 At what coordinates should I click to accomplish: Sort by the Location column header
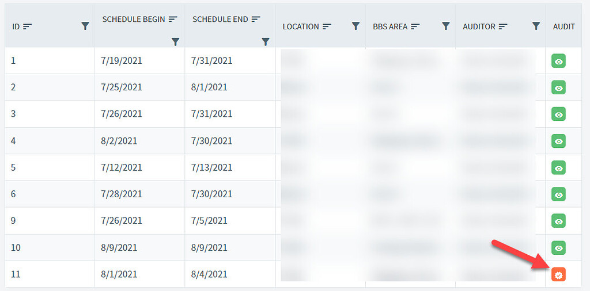(x=327, y=26)
